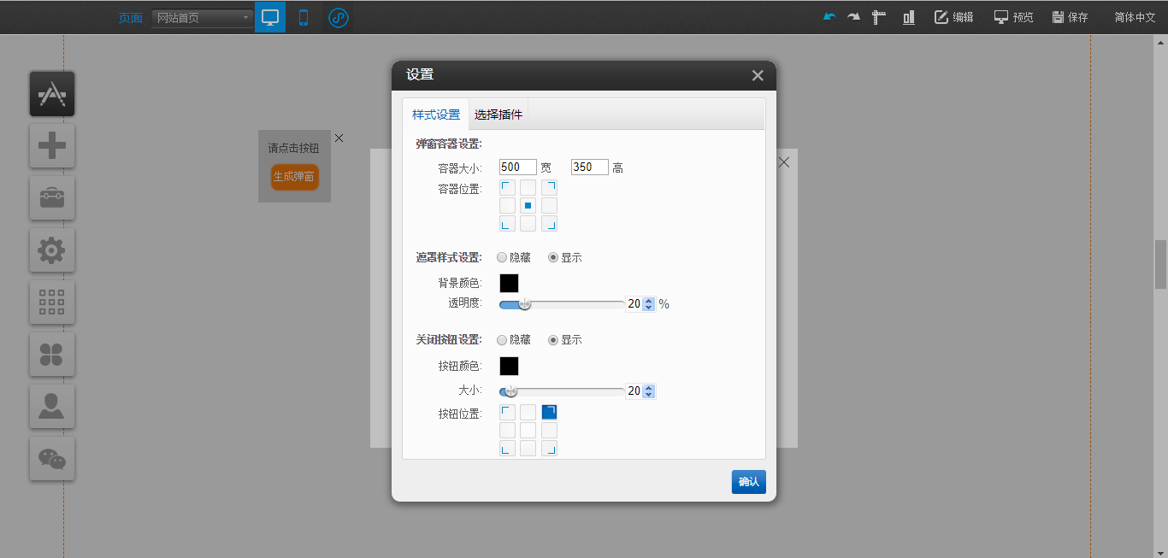The width and height of the screenshot is (1168, 558).
Task: Open the briefcase toolbox sidebar icon
Action: pyautogui.click(x=52, y=198)
